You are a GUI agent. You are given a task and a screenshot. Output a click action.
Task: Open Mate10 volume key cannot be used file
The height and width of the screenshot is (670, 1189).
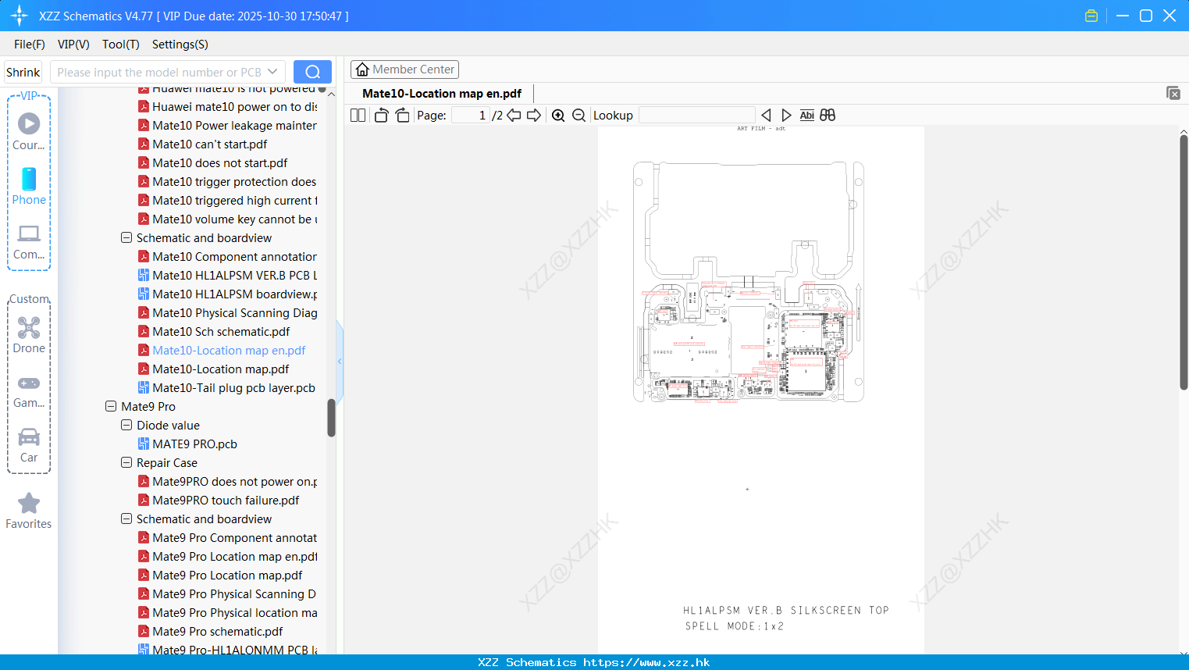pyautogui.click(x=227, y=219)
